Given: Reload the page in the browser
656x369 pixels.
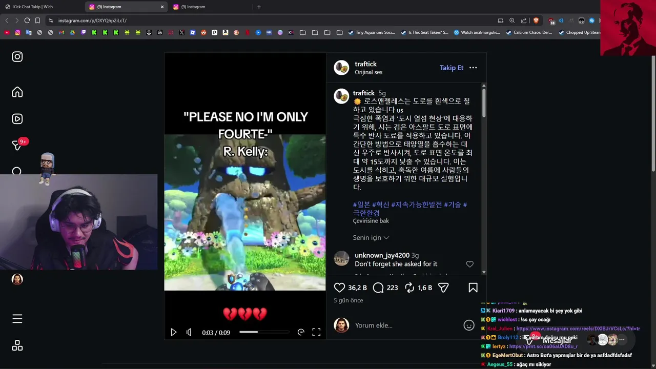Looking at the screenshot, I should point(27,20).
